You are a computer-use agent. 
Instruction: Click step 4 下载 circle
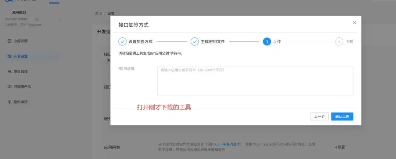click(x=339, y=42)
